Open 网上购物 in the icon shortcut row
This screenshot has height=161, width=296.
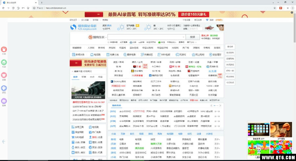[198, 55]
